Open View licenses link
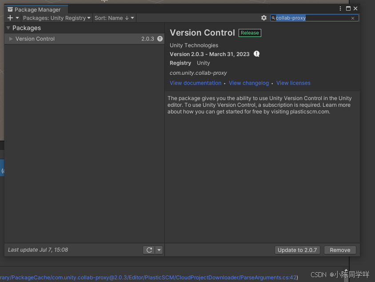The height and width of the screenshot is (282, 375). [x=293, y=83]
